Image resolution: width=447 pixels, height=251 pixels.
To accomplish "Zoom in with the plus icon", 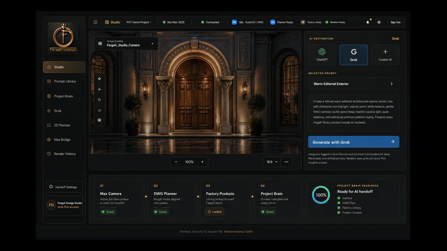I will click(x=202, y=162).
